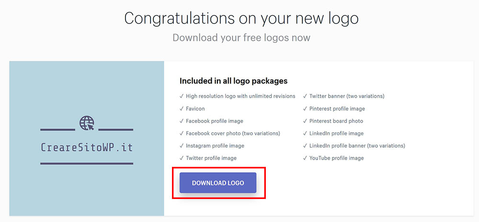Click the checkmark beside YouTube profile image
479x222 pixels.
(305, 158)
